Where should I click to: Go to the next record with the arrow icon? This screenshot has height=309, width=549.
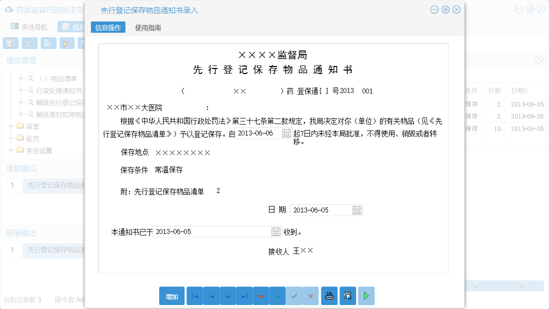point(227,295)
